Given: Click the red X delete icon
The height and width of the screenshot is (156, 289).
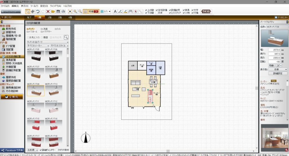Looking at the screenshot, I should click(48, 12).
